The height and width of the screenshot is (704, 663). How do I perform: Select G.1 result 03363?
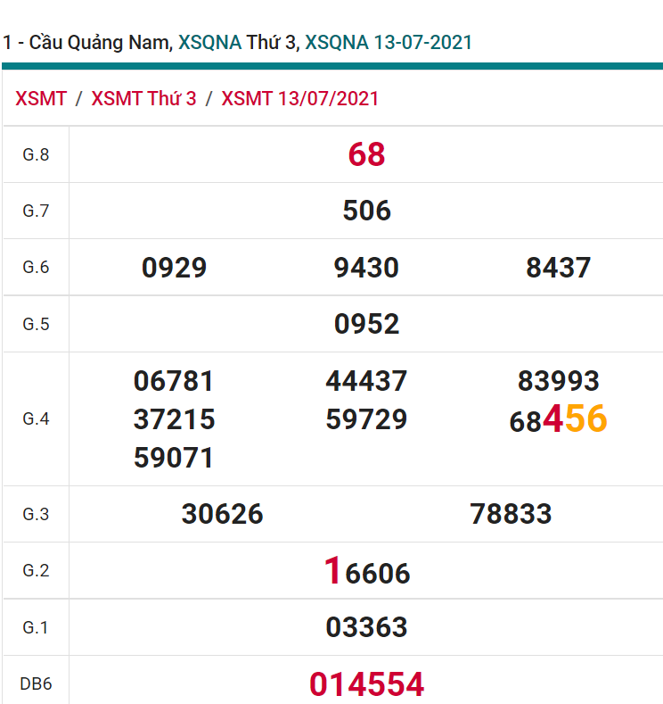tap(366, 627)
